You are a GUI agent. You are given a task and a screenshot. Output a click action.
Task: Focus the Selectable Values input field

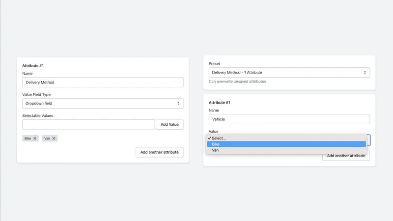88,124
